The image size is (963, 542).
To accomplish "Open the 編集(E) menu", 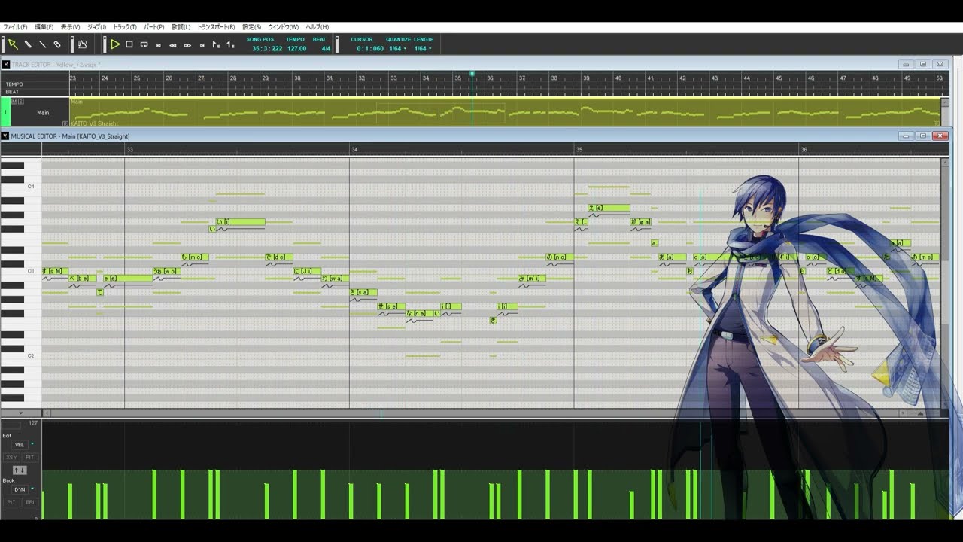I will (x=44, y=27).
